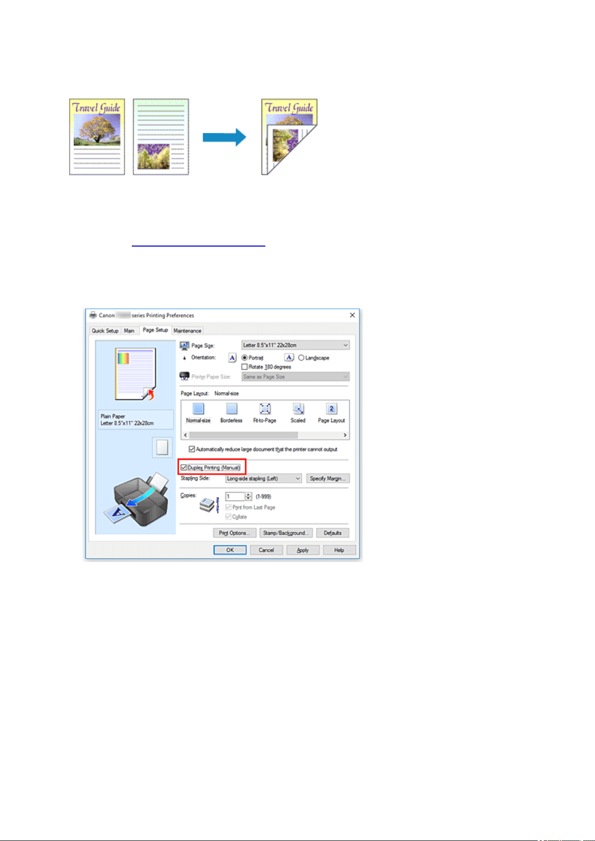Image resolution: width=595 pixels, height=841 pixels.
Task: Increase copies with the up spinner arrow
Action: (249, 495)
